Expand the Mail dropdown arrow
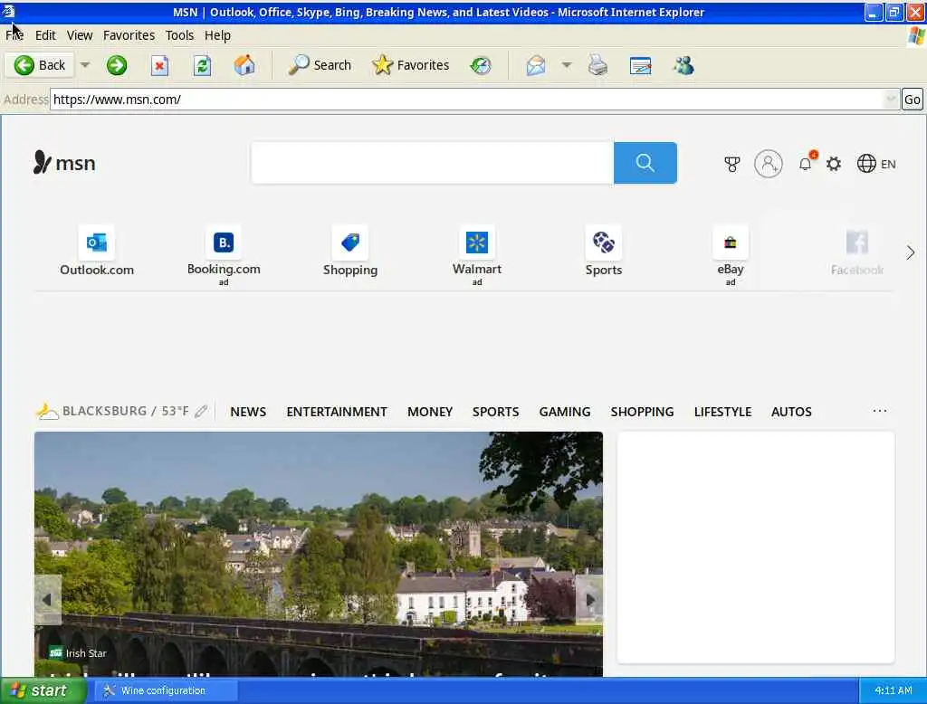Image resolution: width=927 pixels, height=704 pixels. (x=567, y=65)
